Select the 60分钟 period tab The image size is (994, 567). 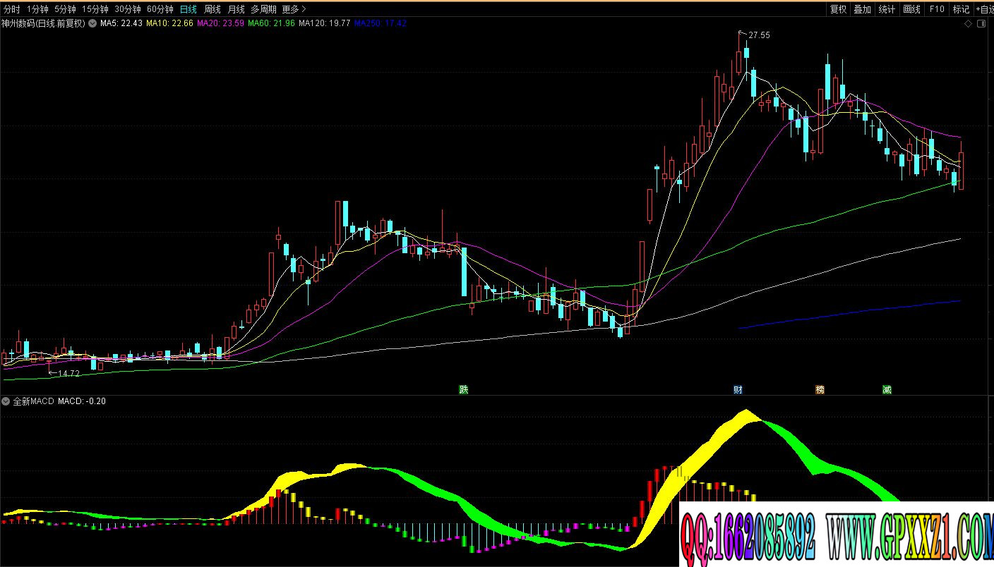[x=160, y=9]
